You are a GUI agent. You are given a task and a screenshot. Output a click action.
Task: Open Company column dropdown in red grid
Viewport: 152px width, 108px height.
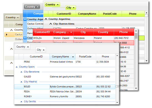(71, 32)
